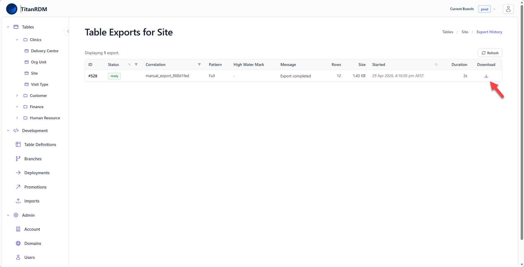Collapse the Admin section chevron
The height and width of the screenshot is (267, 524).
8,215
